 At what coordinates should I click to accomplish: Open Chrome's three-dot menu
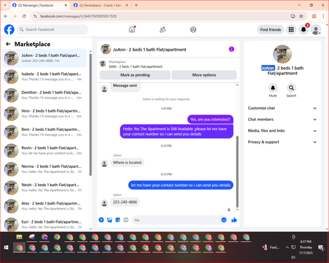coord(323,16)
